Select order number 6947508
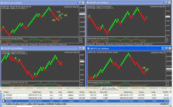Image resolution: width=173 pixels, height=107 pixels. [x=9, y=101]
